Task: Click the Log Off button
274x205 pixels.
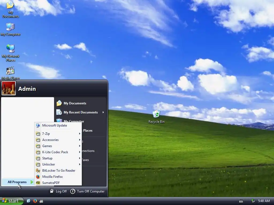Action: [59, 191]
